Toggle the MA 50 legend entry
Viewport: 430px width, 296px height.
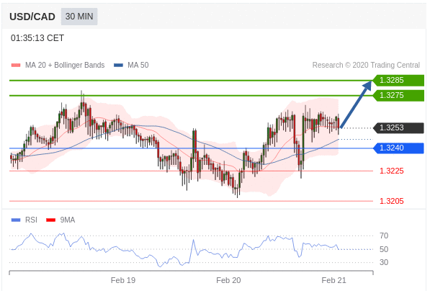[131, 65]
